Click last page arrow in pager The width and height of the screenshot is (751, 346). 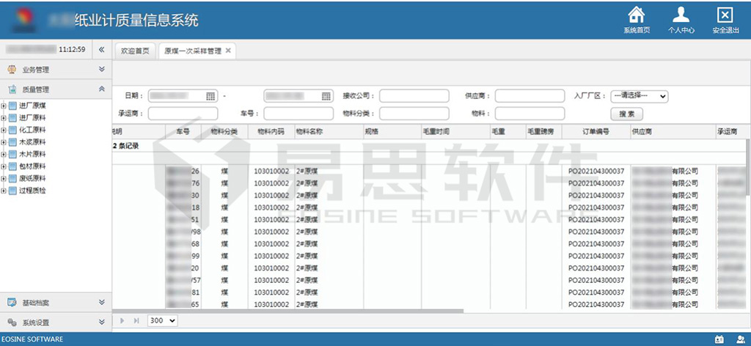pyautogui.click(x=136, y=320)
